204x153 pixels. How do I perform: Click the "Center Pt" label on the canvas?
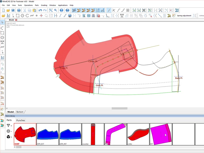tap(93, 61)
